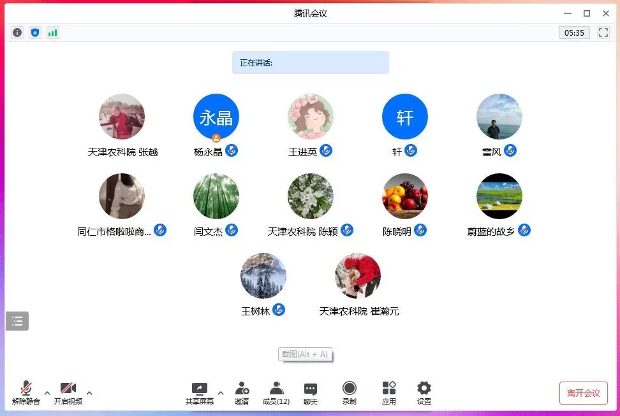Select 同仁市格啦啦商... avatar
Image resolution: width=620 pixels, height=416 pixels.
point(122,196)
